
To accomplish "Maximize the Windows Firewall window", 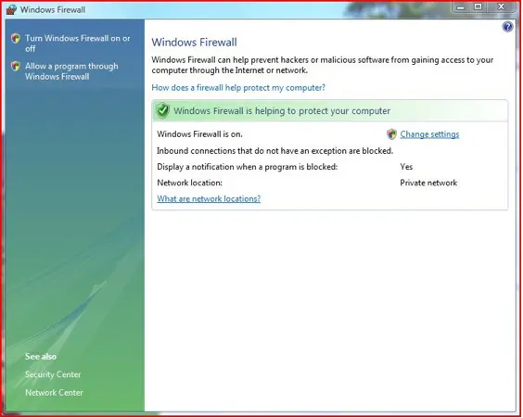I will [478, 7].
